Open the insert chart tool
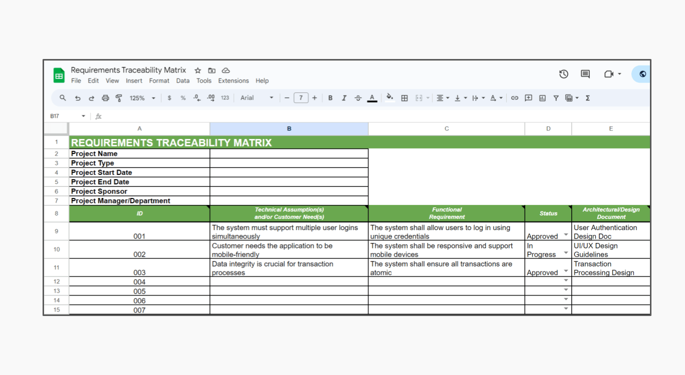This screenshot has width=685, height=375. click(x=542, y=98)
